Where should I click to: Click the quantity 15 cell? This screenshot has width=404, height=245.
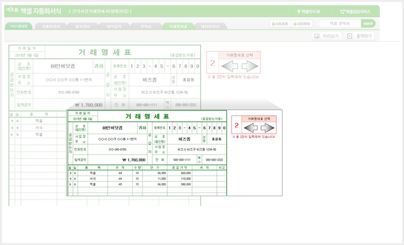[137, 184]
